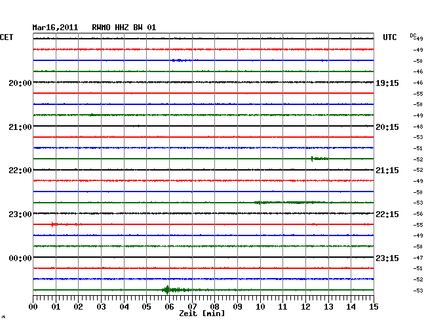Click the 21:15 UTC time label

pos(387,171)
